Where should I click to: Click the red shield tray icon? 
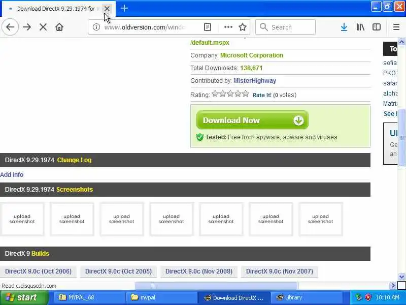(368, 297)
